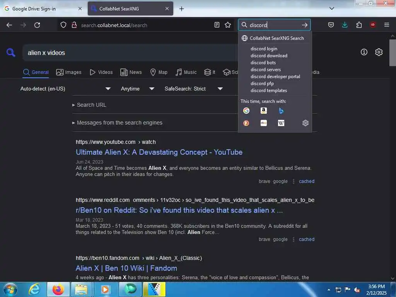Viewport: 396px width, 297px height.
Task: Open Windows Explorer folder on taskbar
Action: [81, 289]
